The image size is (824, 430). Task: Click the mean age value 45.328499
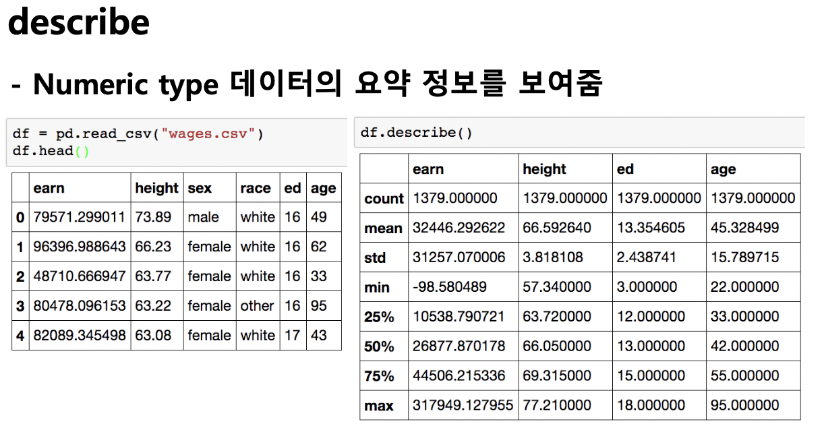(745, 228)
